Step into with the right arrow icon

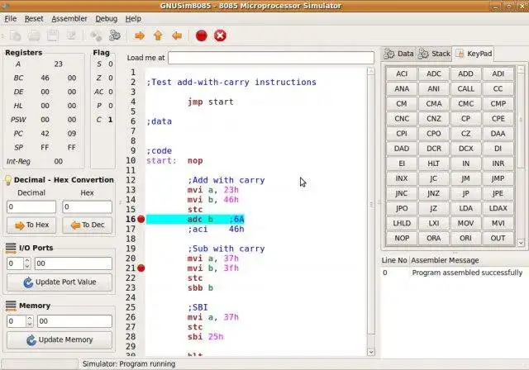click(x=140, y=36)
